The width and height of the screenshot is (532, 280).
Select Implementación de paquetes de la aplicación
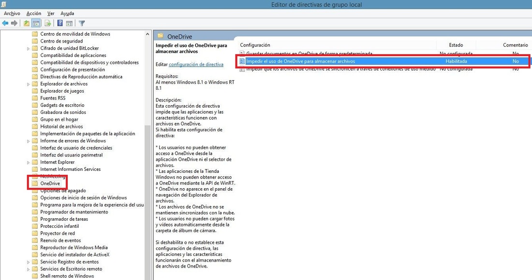pyautogui.click(x=88, y=133)
